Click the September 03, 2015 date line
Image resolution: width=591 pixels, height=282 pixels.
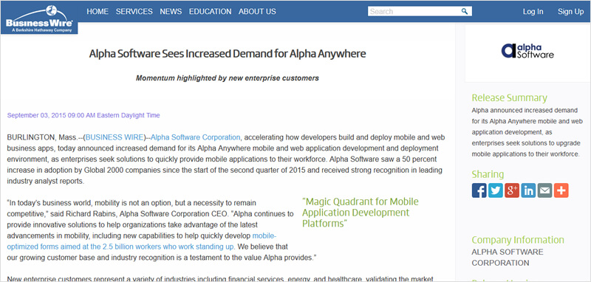[x=83, y=115]
